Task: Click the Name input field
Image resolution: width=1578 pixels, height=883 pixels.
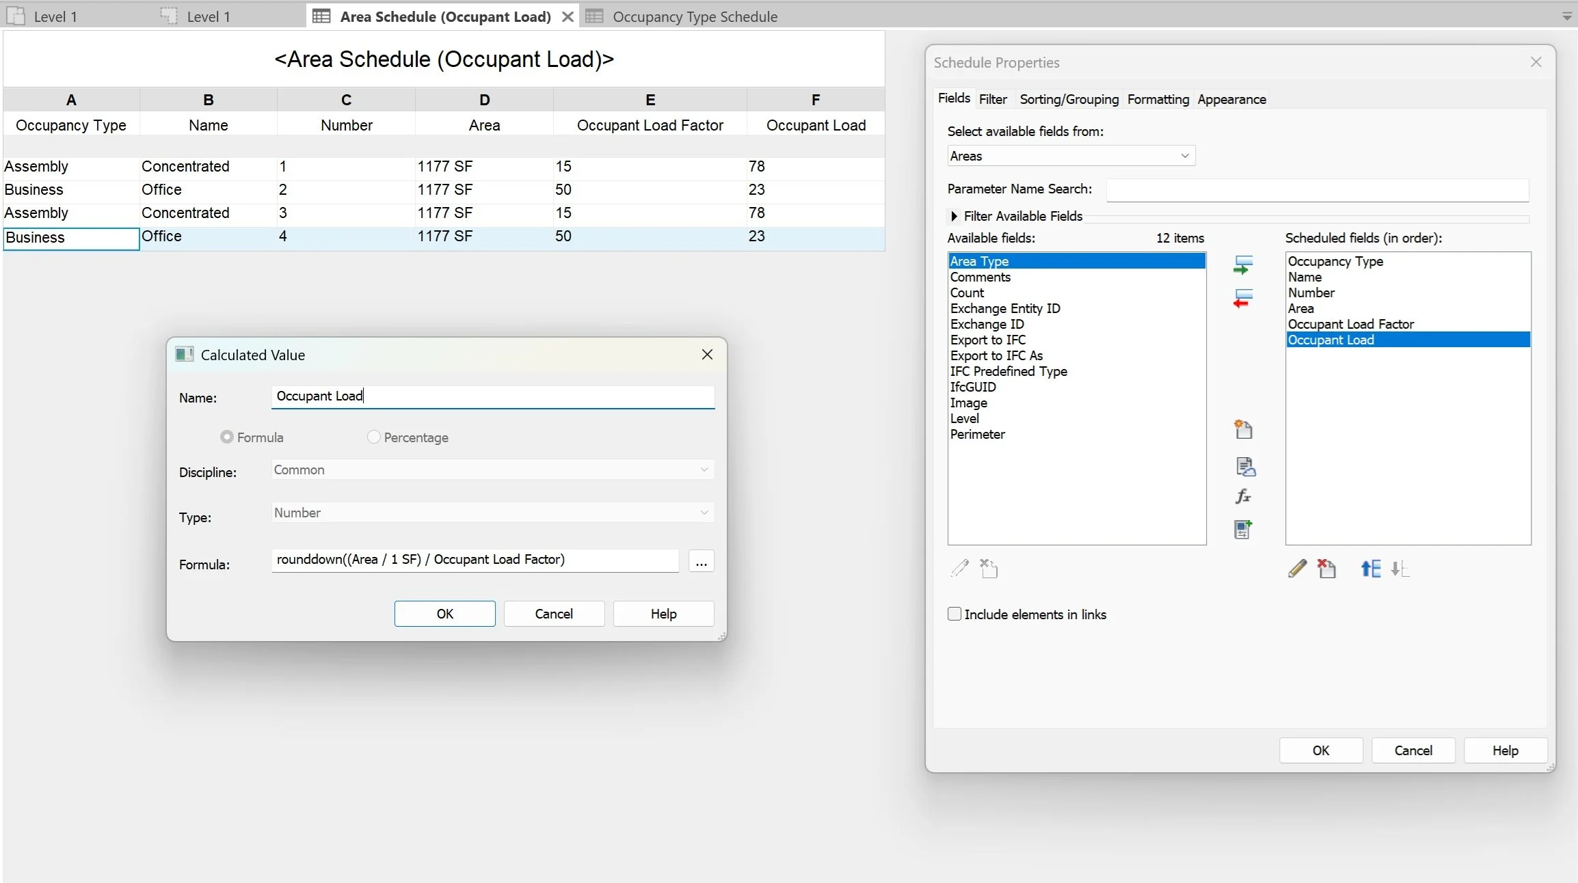Action: [x=492, y=396]
